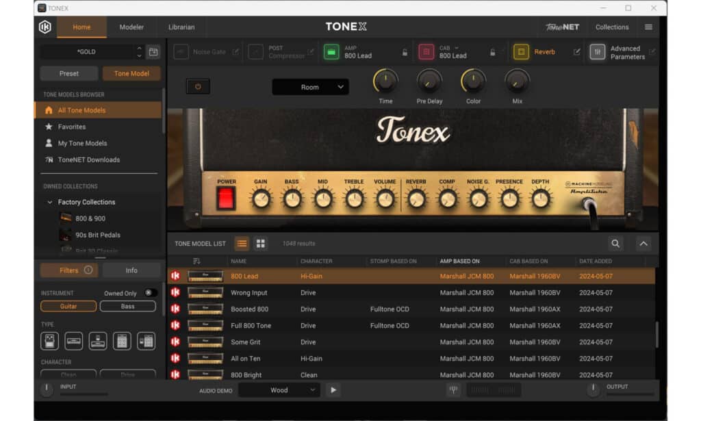Toggle the reverb section power button
Viewport: 701px width, 421px height.
click(x=198, y=87)
